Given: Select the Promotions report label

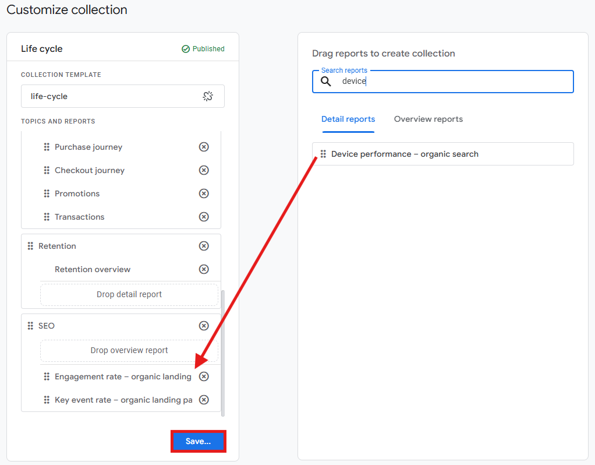Looking at the screenshot, I should coord(77,193).
